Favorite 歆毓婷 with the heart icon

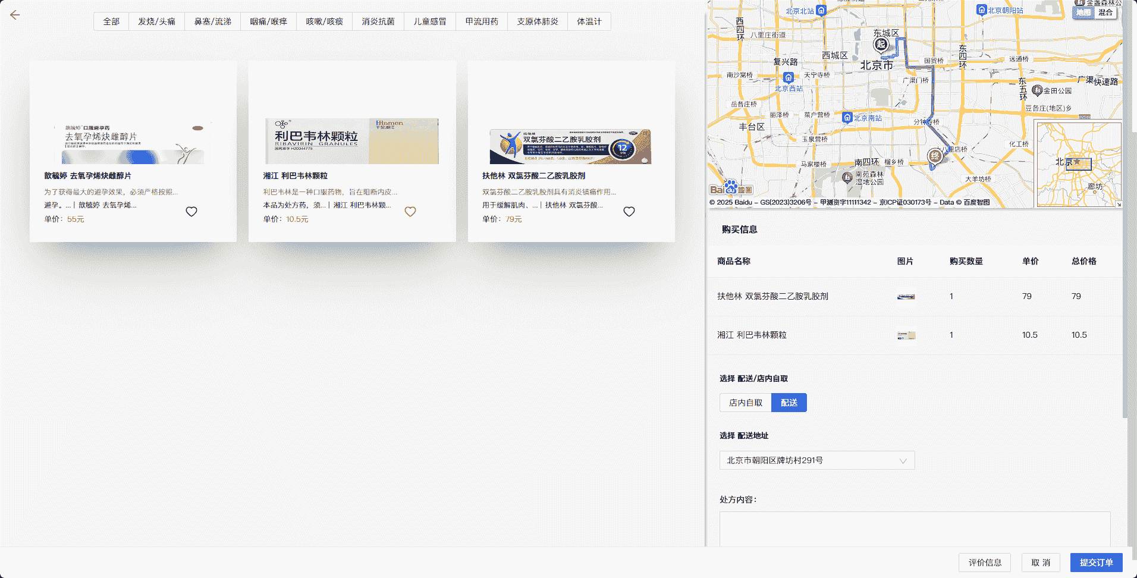coord(191,212)
